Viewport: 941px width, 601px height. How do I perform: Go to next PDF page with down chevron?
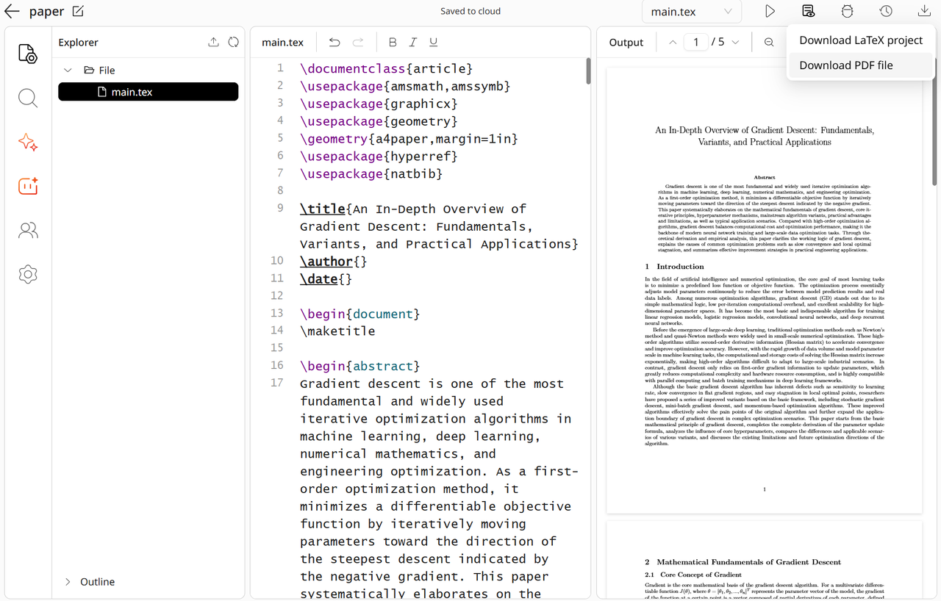point(735,42)
